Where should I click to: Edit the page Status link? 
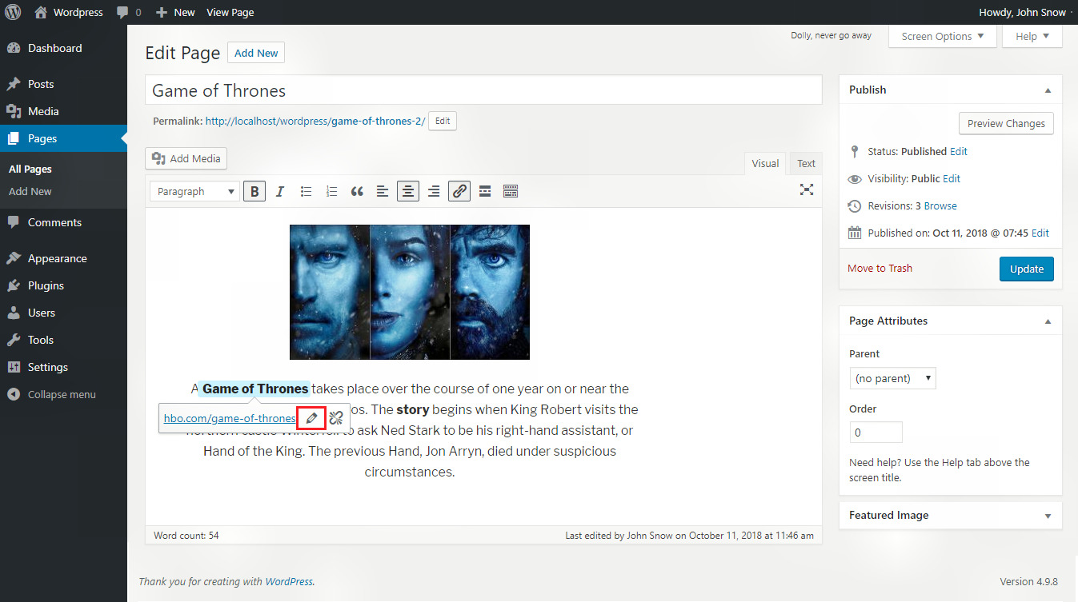point(959,151)
